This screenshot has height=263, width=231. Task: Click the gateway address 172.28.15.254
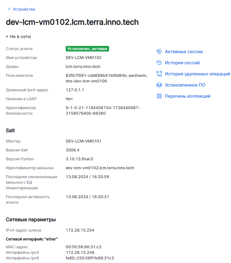point(80,230)
